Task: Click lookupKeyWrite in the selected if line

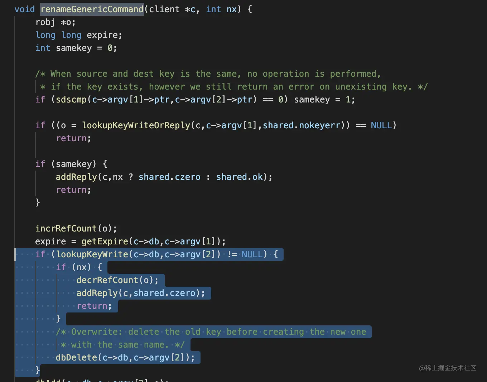Action: point(92,254)
